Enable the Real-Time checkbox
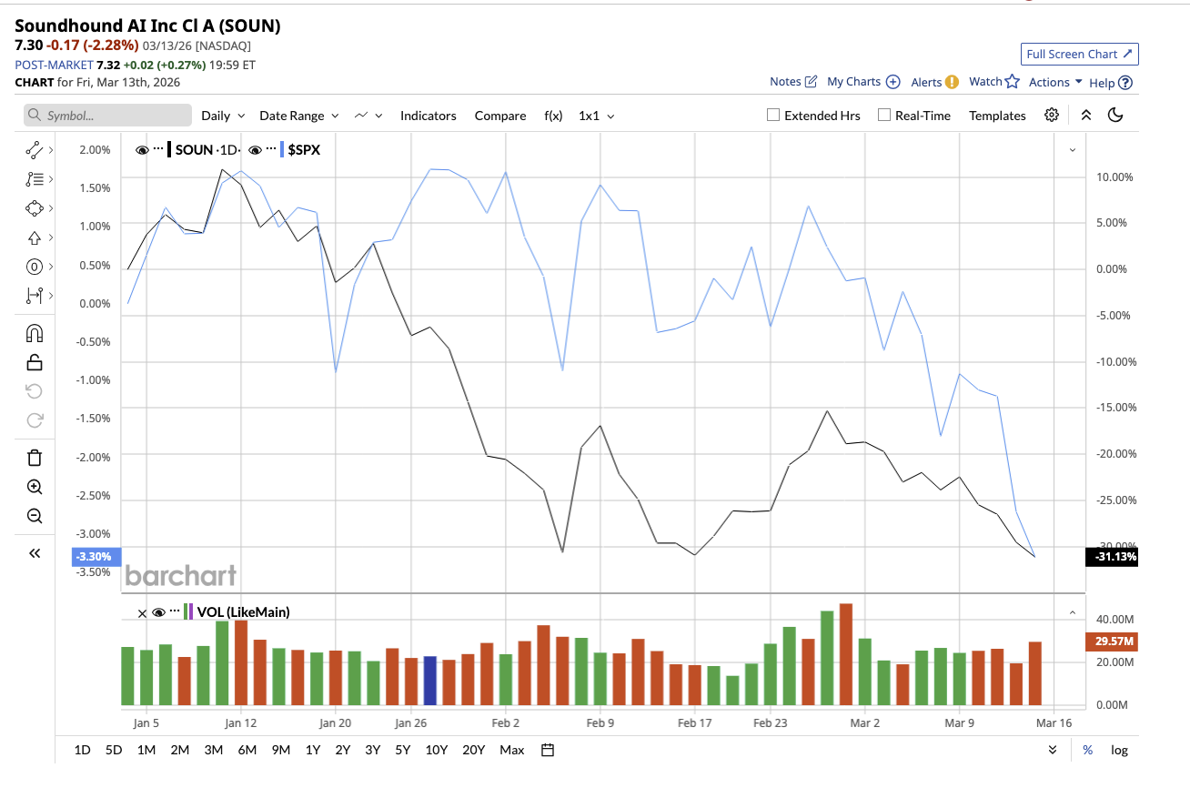Image resolution: width=1190 pixels, height=788 pixels. (884, 116)
